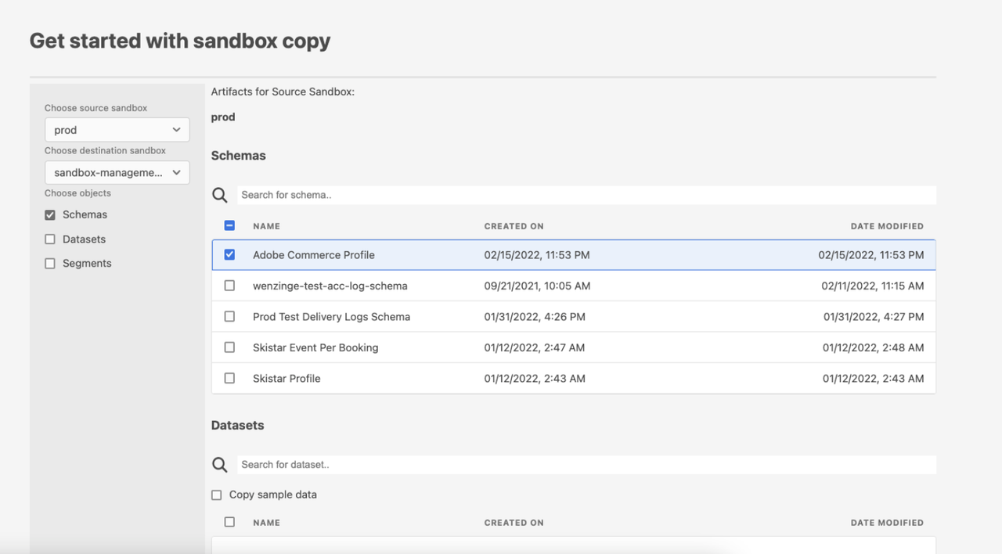Toggle the select-all checkbox in Datasets header

click(x=229, y=522)
